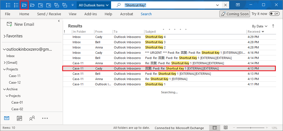Switch to Reading view in status bar
The image size is (283, 131).
[x=226, y=128]
